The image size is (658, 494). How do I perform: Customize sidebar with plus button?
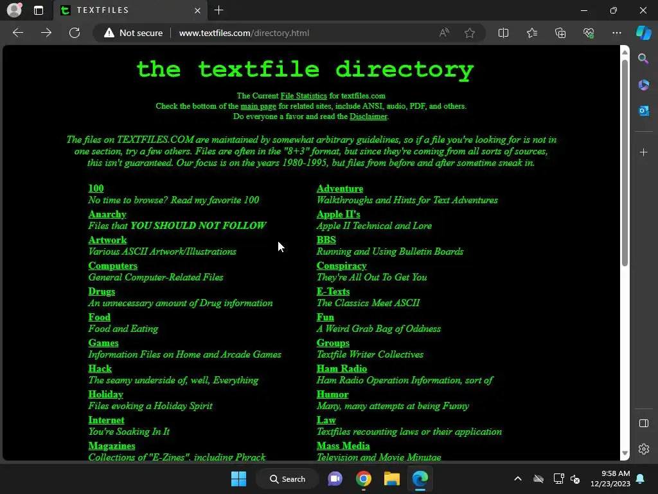coord(643,152)
